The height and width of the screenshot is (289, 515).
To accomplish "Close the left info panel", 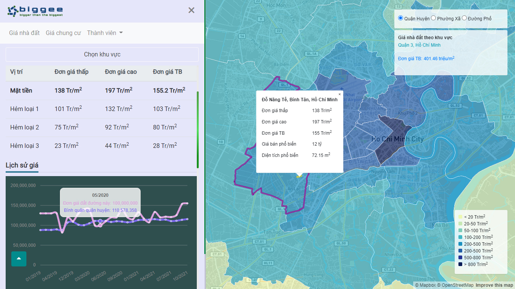I will [192, 11].
